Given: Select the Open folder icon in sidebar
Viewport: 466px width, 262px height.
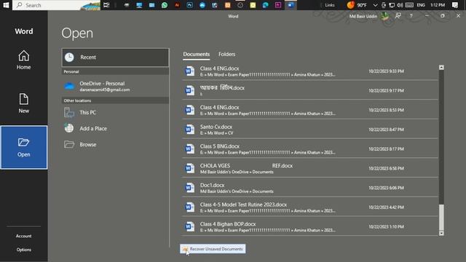Looking at the screenshot, I should [x=23, y=142].
